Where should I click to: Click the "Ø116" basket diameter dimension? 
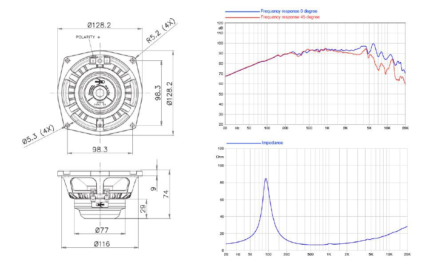(x=102, y=244)
